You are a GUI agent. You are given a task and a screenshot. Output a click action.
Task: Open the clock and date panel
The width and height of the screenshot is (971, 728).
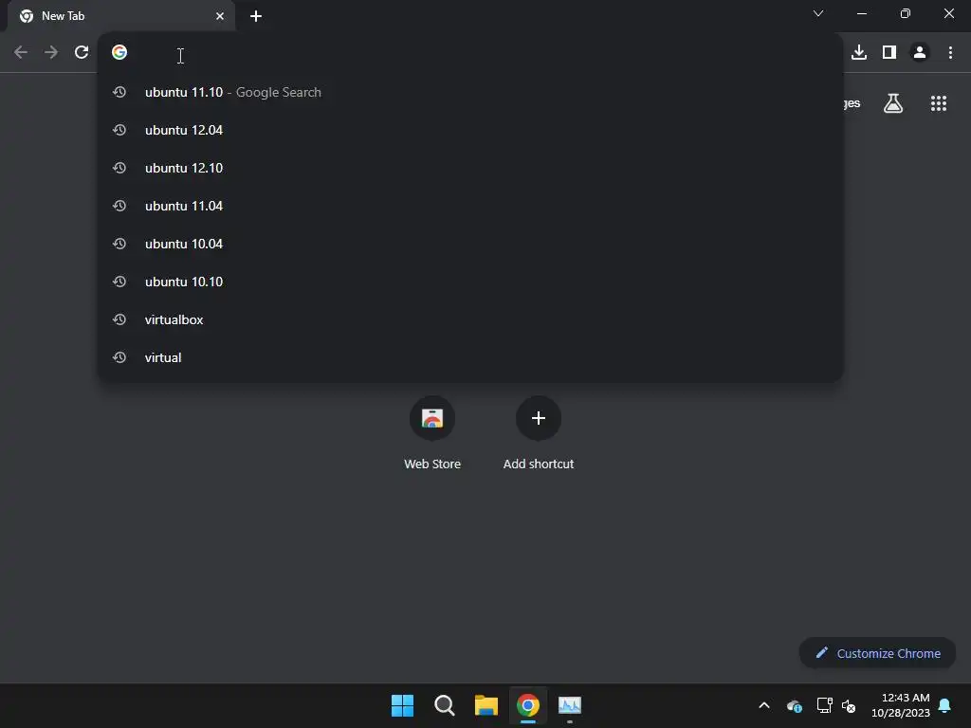click(900, 705)
